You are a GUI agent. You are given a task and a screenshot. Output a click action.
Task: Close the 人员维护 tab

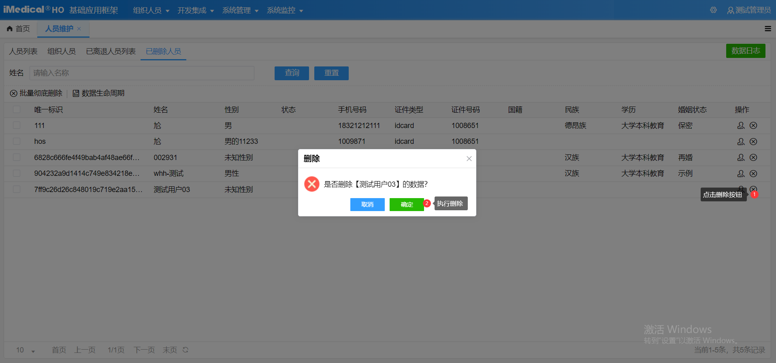click(79, 29)
